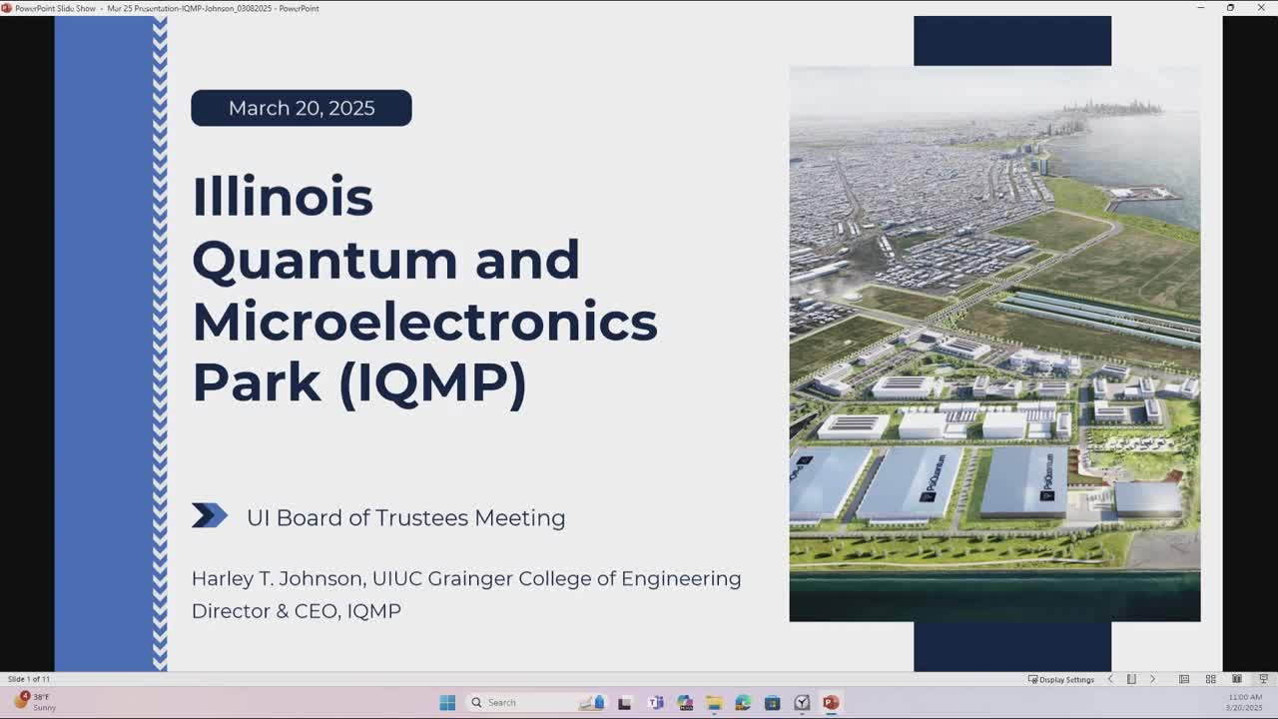Image resolution: width=1278 pixels, height=719 pixels.
Task: Open the Windows Start menu
Action: coord(447,703)
